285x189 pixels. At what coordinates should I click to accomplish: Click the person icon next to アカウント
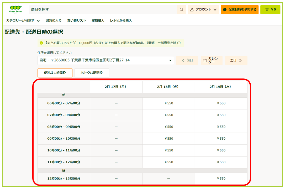pos(191,9)
